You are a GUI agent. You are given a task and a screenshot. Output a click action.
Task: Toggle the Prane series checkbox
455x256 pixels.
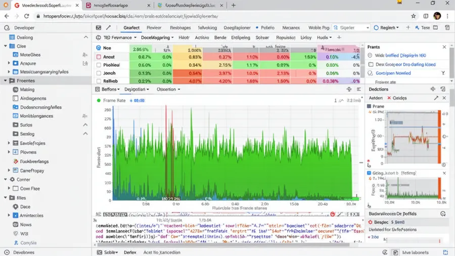coord(369,106)
